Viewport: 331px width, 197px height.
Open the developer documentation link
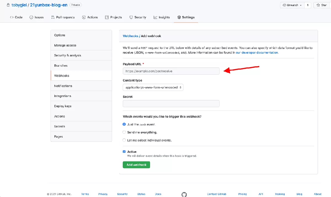pos(257,52)
